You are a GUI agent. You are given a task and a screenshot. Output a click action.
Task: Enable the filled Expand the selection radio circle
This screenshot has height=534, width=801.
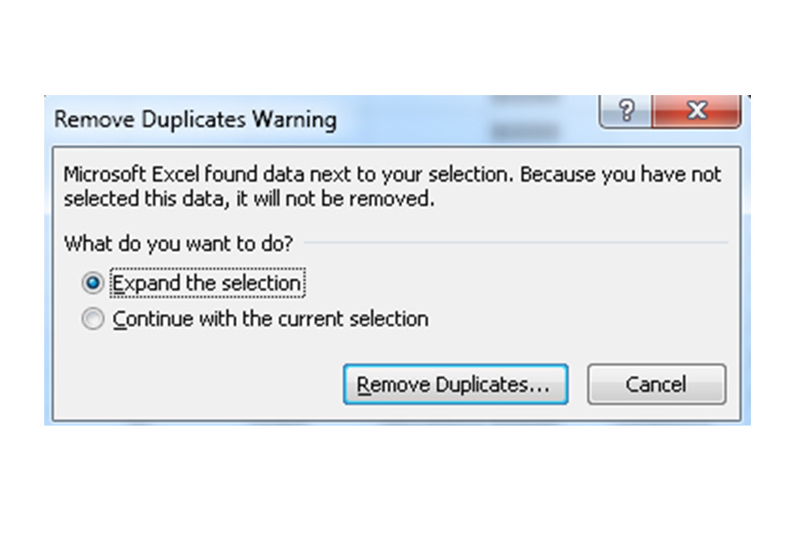(x=93, y=283)
